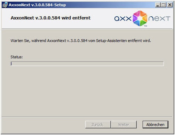The width and height of the screenshot is (175, 135).
Task: Click the 'next' lettering right of hexagon
Action: click(x=159, y=18)
